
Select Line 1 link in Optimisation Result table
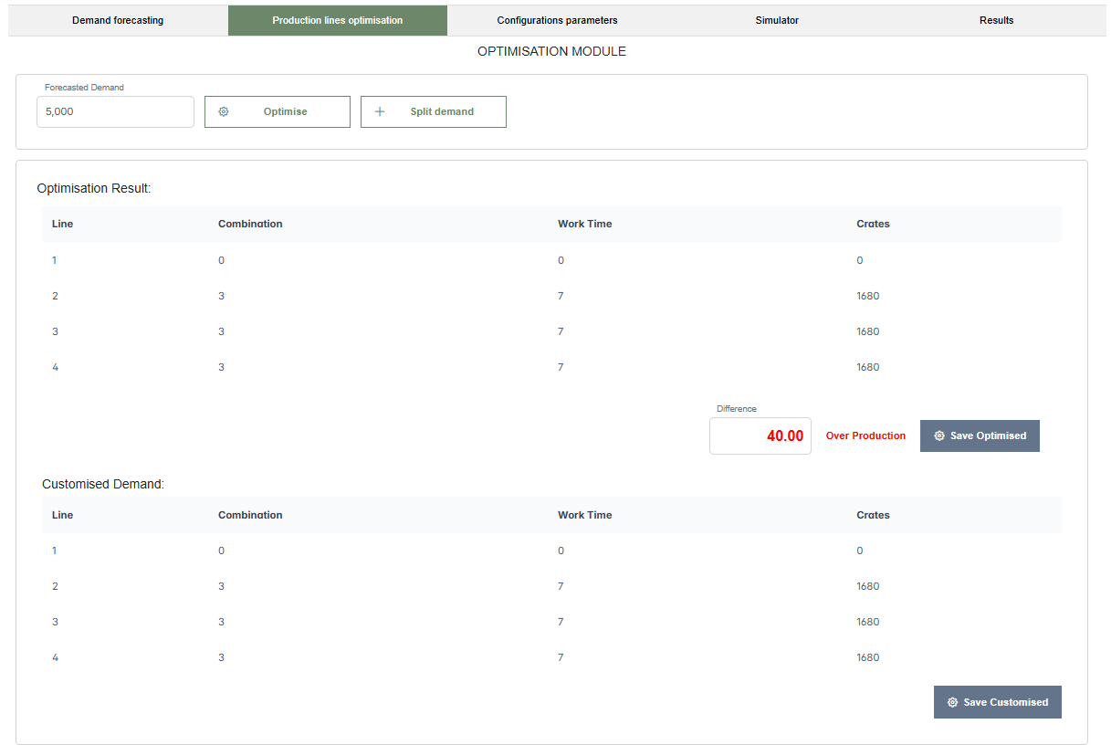click(x=54, y=259)
